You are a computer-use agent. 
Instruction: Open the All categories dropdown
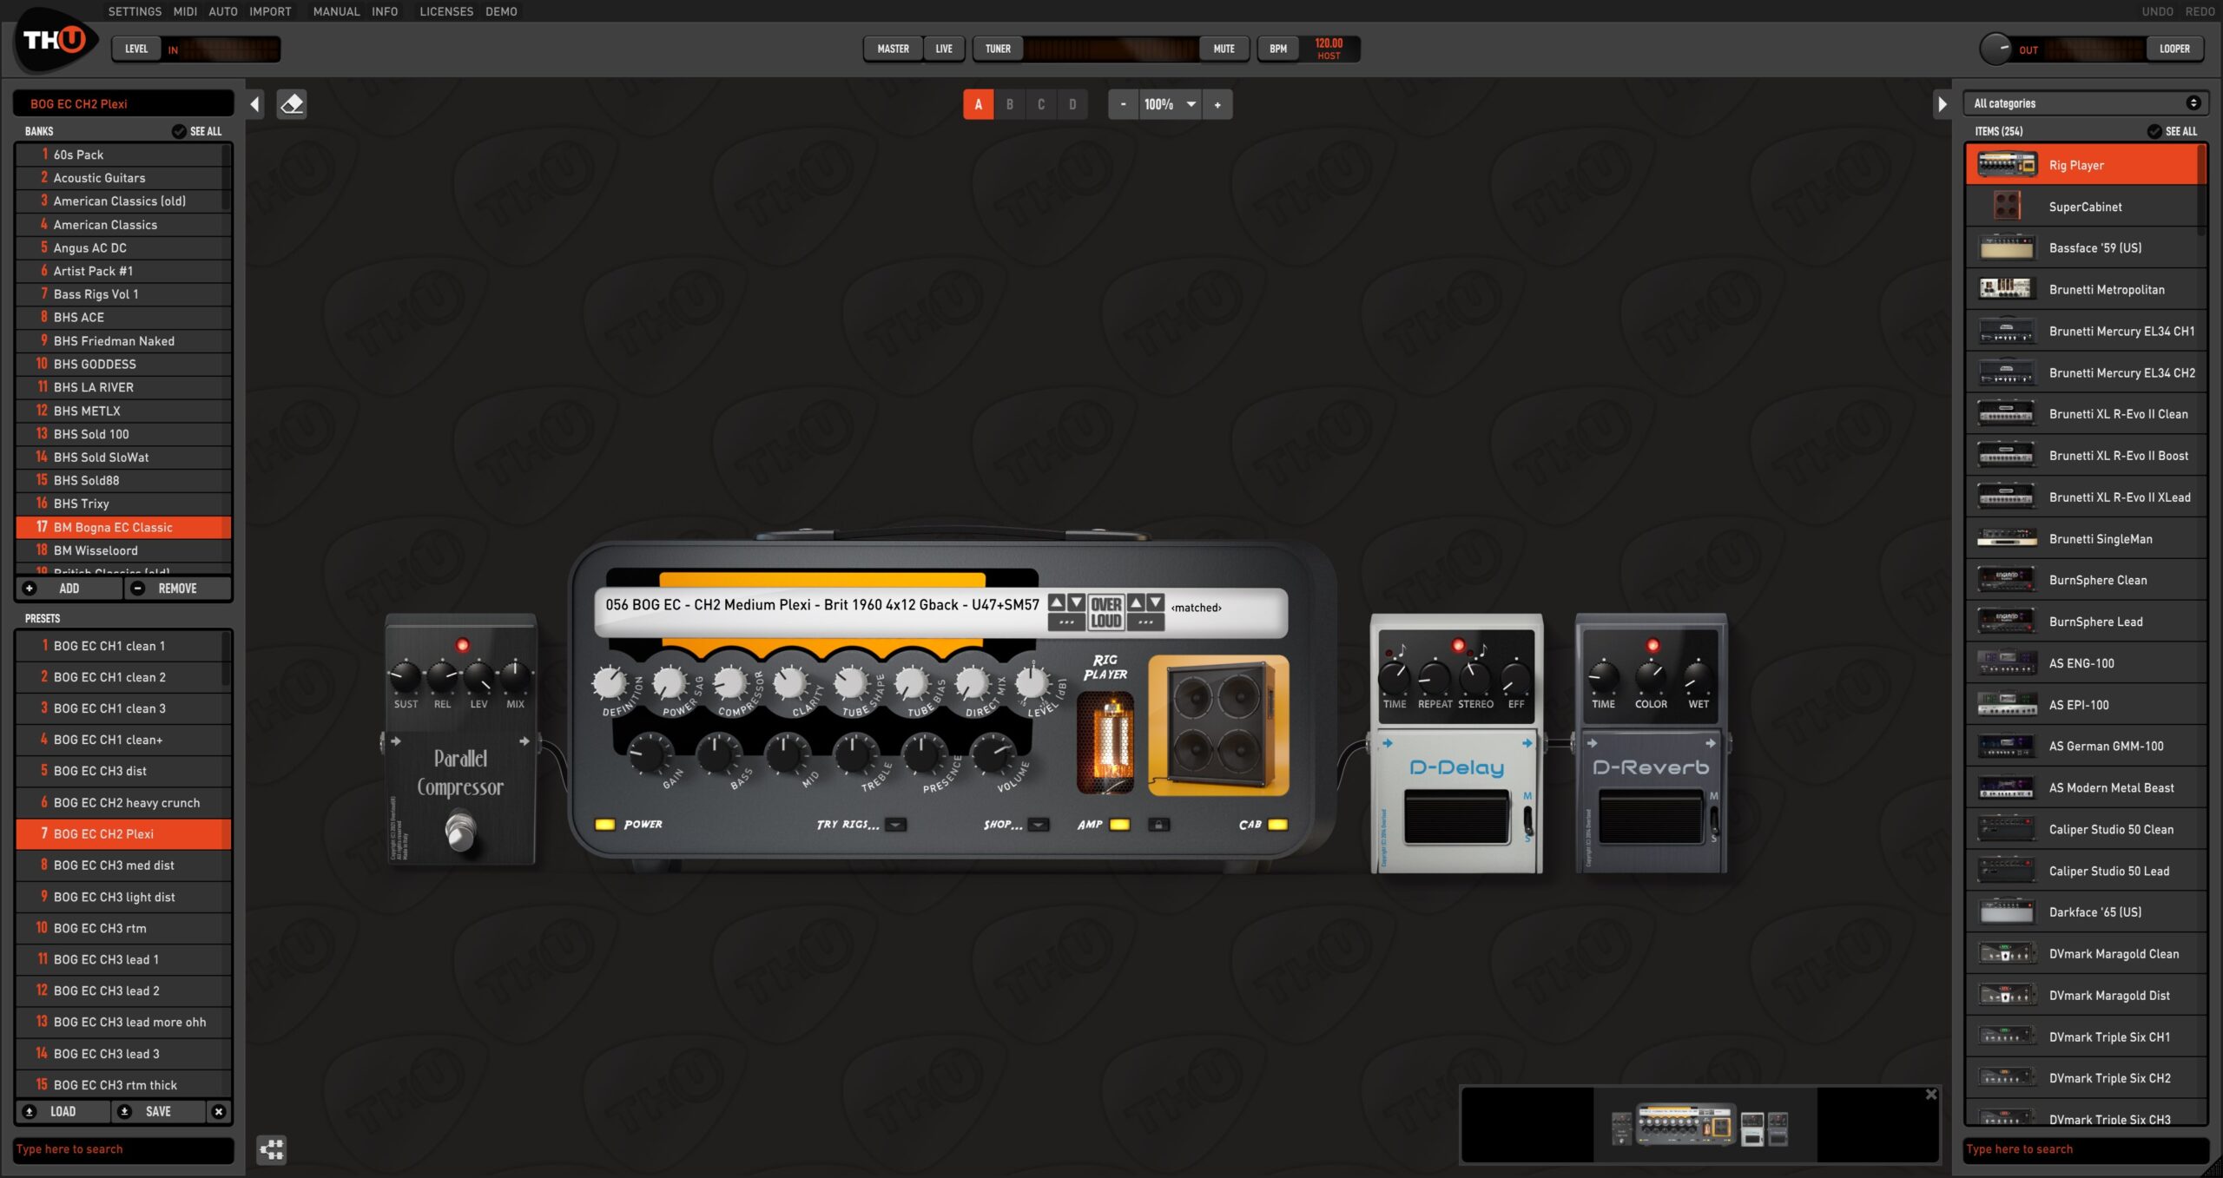point(2084,102)
